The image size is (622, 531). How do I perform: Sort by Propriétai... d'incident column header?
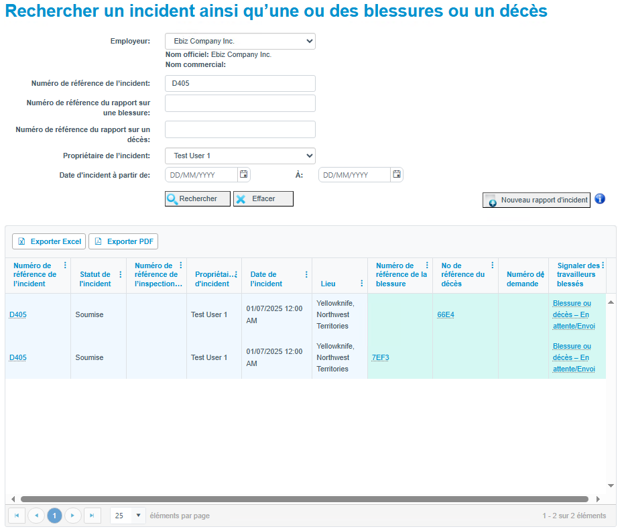[213, 279]
